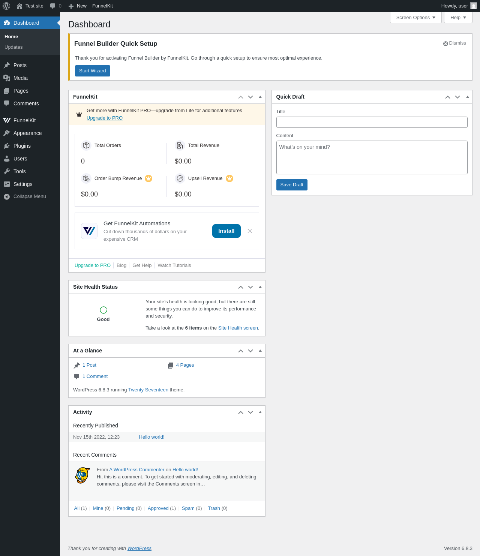Click the Site Health Good circle indicator
Viewport: 480px width, 556px height.
pyautogui.click(x=103, y=310)
